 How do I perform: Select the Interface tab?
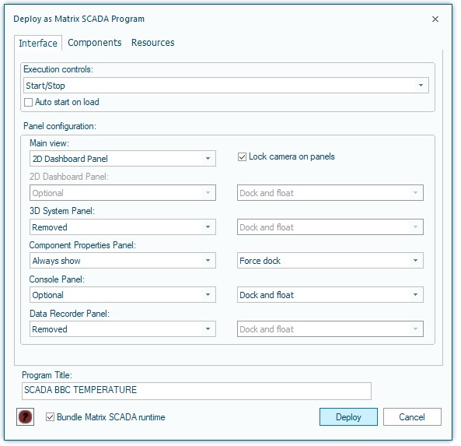38,44
